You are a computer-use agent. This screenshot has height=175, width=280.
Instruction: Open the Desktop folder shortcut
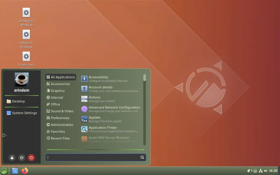[x=18, y=101]
